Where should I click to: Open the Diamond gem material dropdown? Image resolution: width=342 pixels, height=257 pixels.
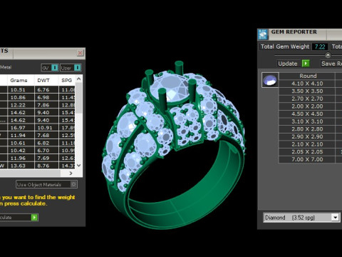pyautogui.click(x=336, y=218)
